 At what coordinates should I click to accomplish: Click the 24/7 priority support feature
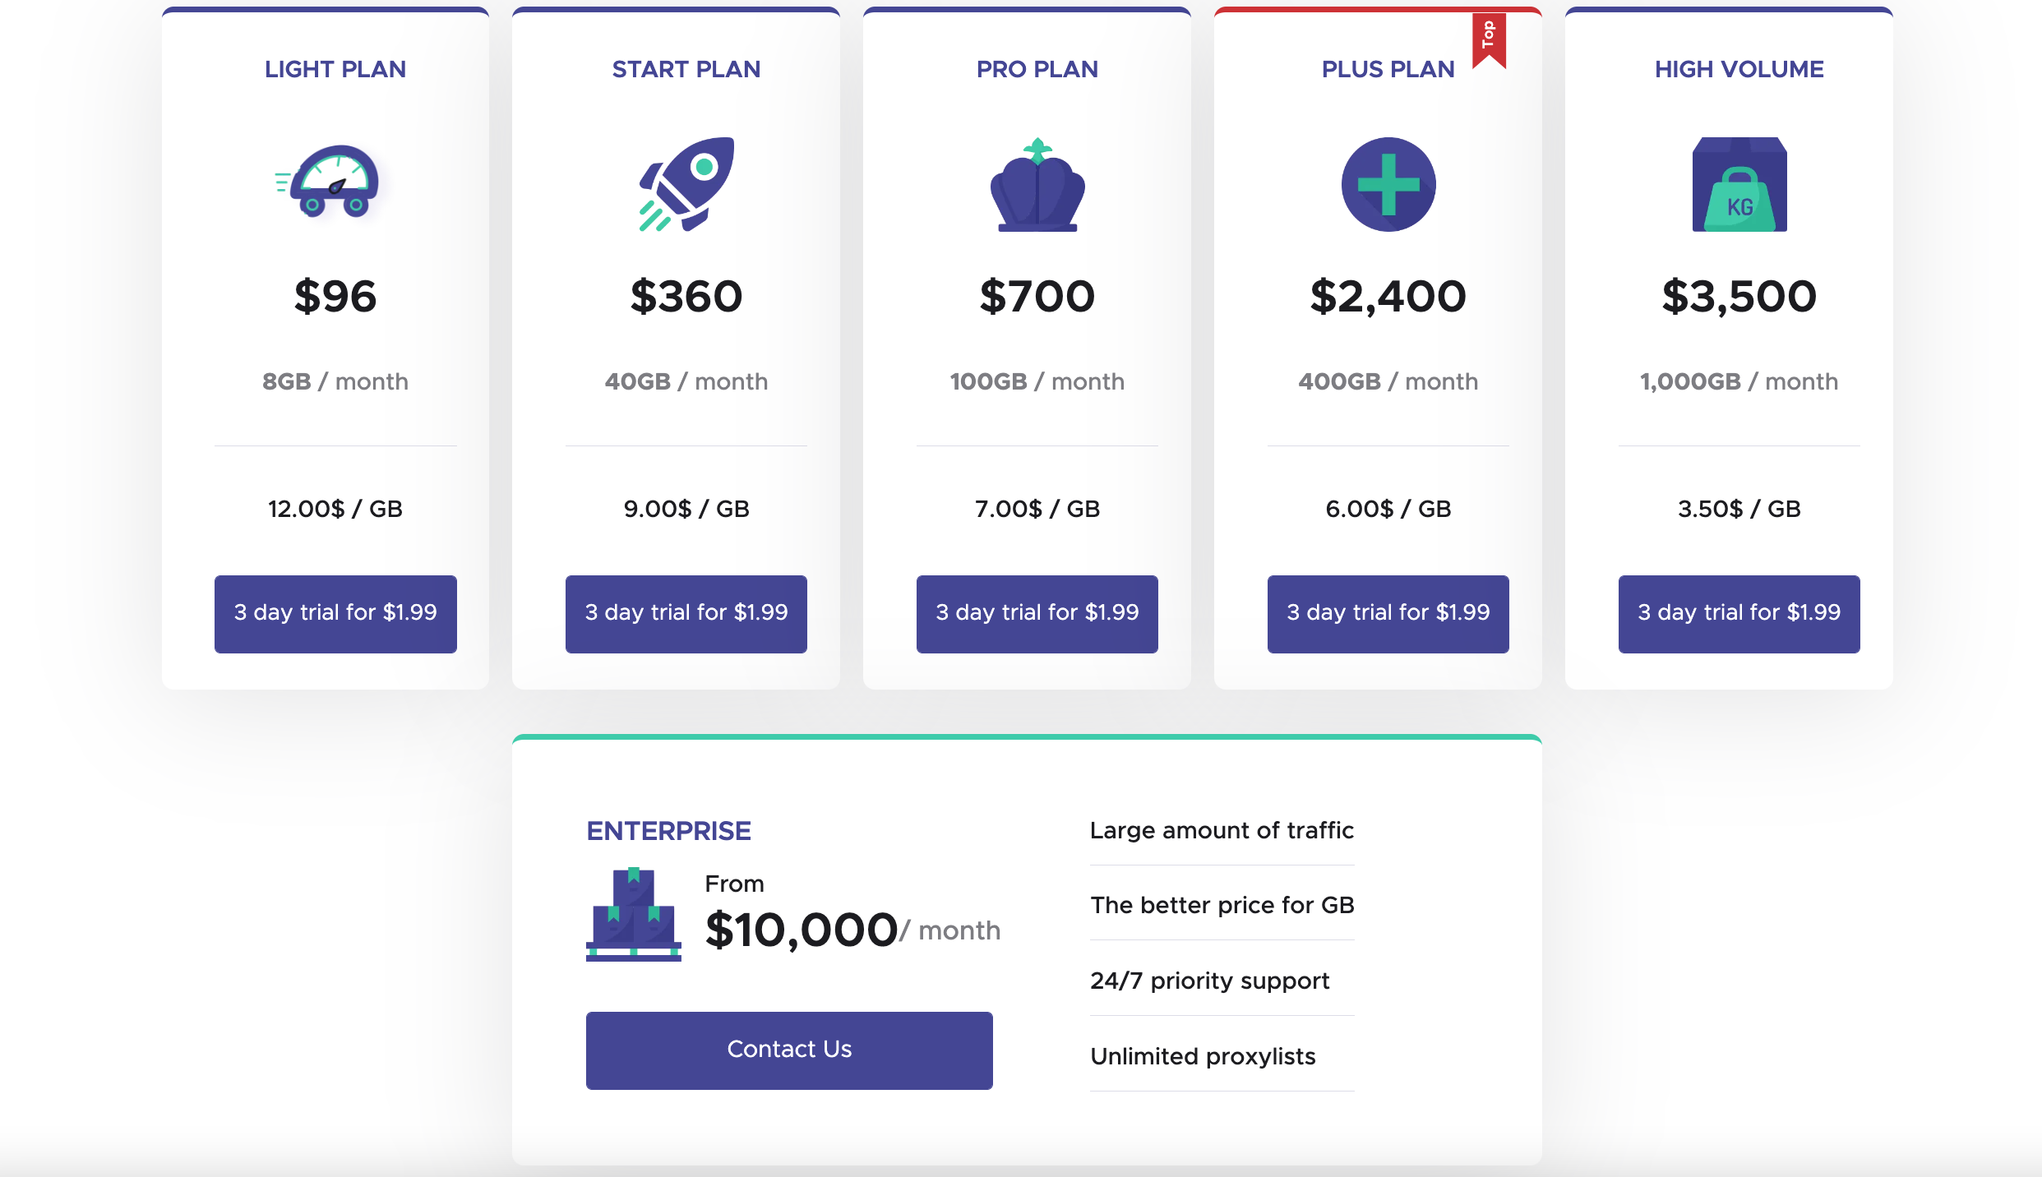(1208, 980)
